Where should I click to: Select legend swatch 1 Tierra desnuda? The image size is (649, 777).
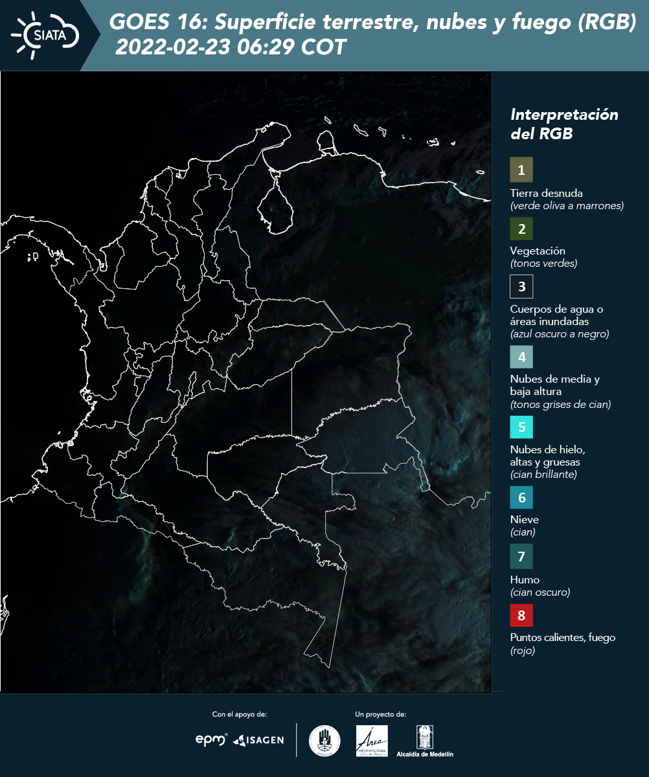(x=521, y=170)
